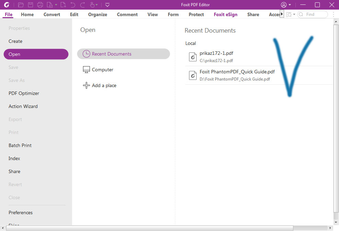Click the horizontal scrollbar thumb at bottom
Screen dimensions: 339x231
(x=150, y=228)
